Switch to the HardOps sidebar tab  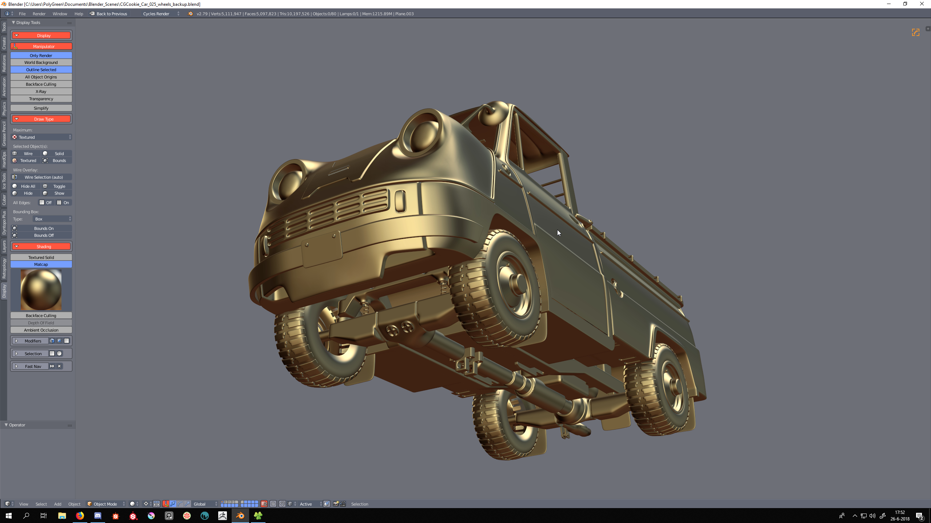click(x=4, y=159)
